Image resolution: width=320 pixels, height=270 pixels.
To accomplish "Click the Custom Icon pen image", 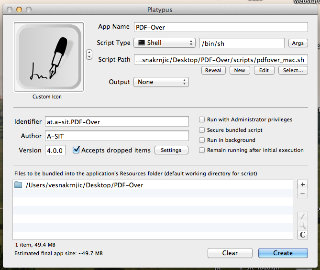I will (x=49, y=57).
